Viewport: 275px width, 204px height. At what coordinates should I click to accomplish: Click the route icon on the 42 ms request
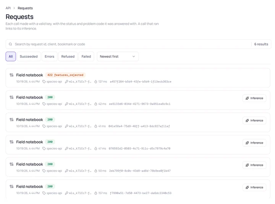coord(11,97)
